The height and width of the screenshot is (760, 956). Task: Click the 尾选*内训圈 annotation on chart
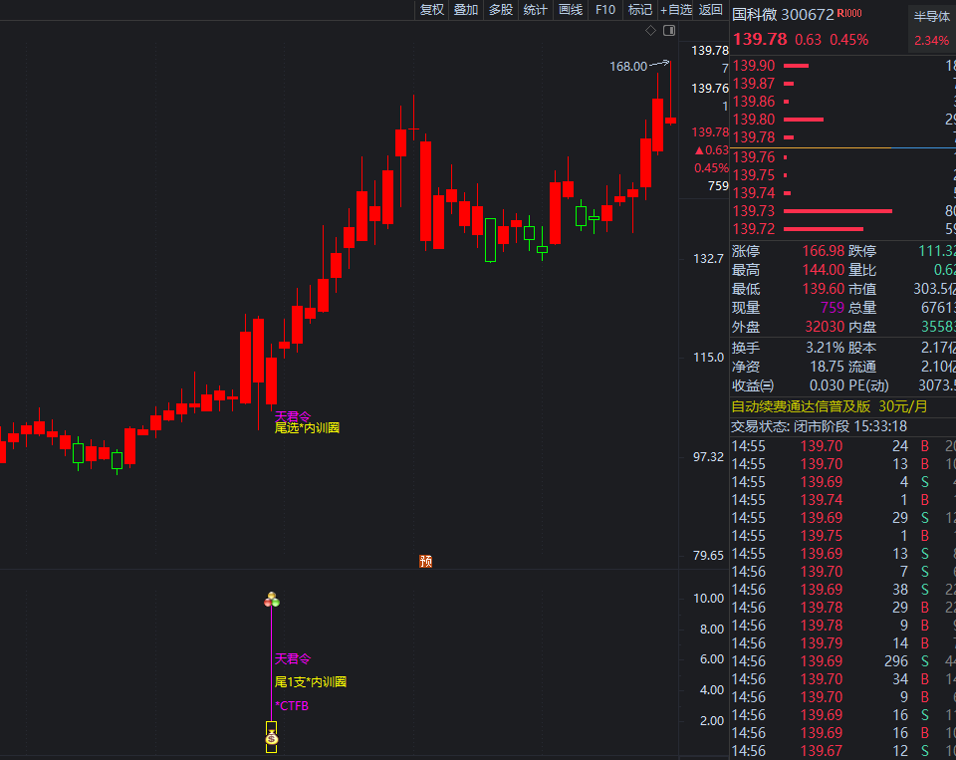(307, 427)
